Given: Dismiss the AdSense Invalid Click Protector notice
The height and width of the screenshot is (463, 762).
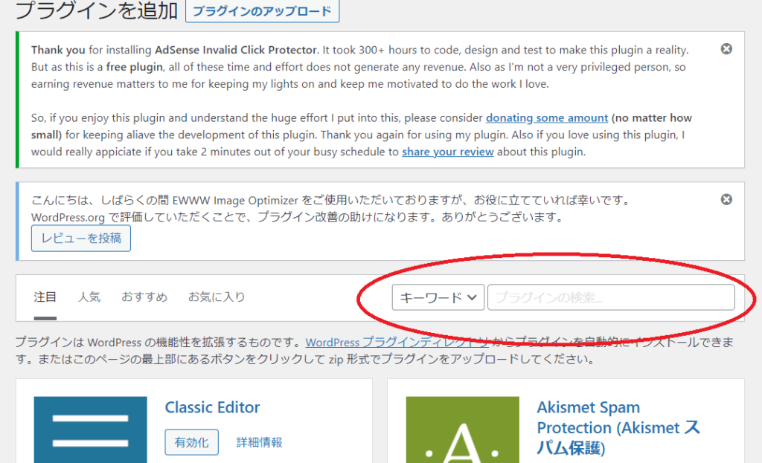Looking at the screenshot, I should point(726,49).
